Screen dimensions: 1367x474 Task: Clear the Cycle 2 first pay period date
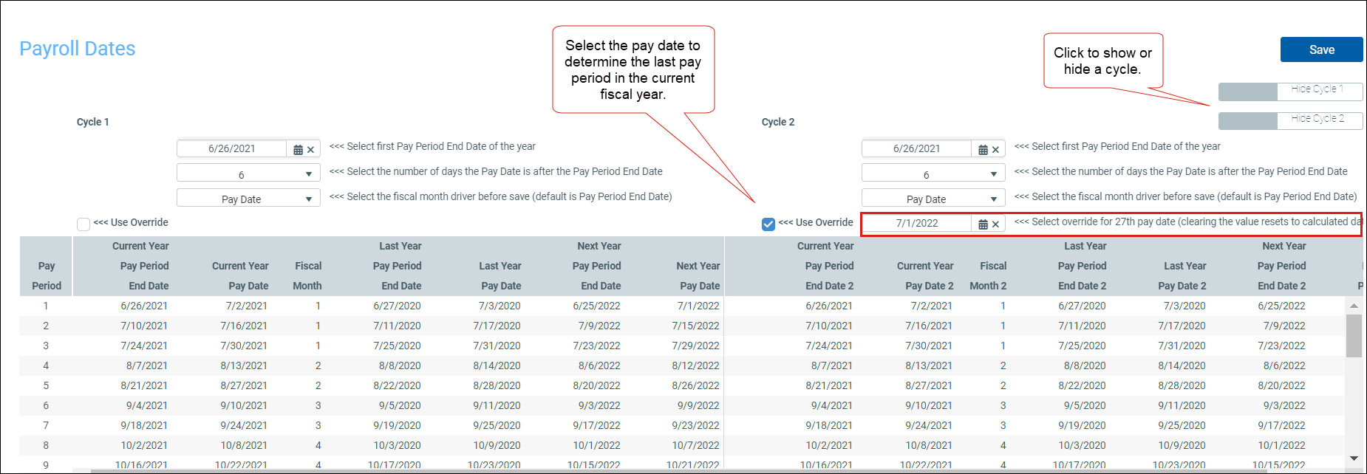996,150
